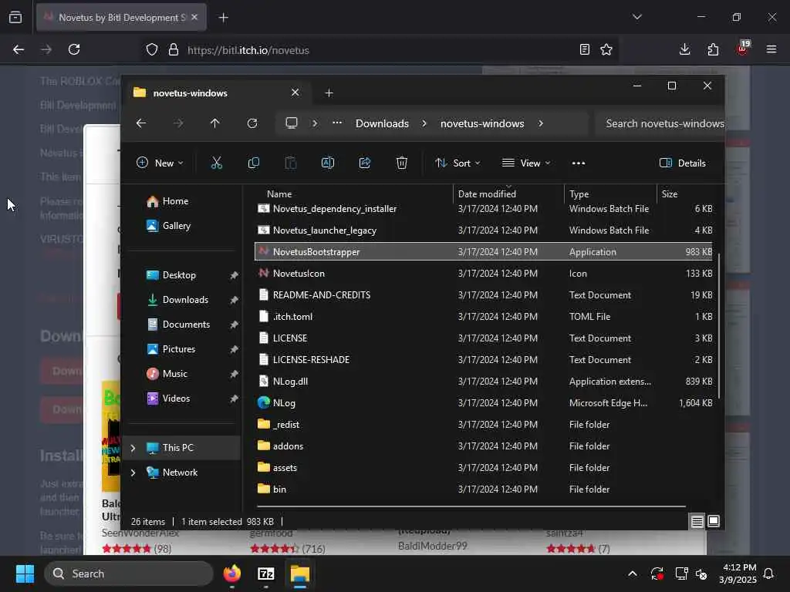Click the Downloads breadcrumb segment
The width and height of the screenshot is (790, 592).
[382, 123]
